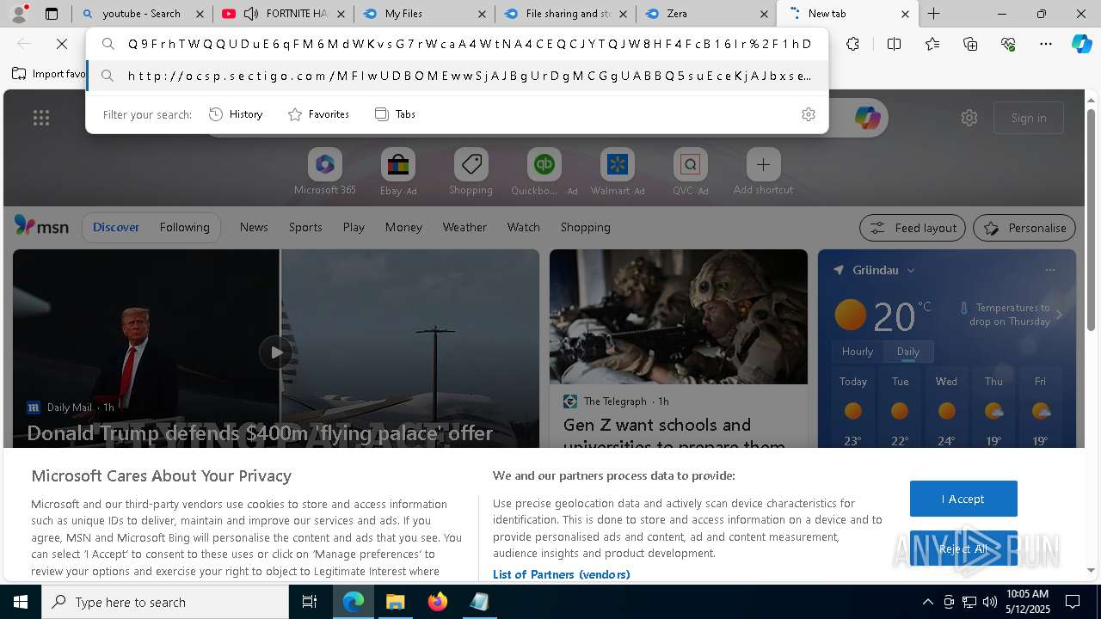Open the Shopping section in MSN nav
This screenshot has width=1101, height=619.
[x=585, y=227]
